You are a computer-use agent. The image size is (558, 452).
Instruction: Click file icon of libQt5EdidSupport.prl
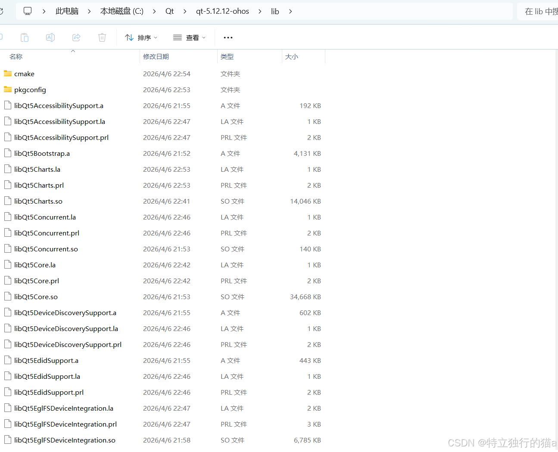click(x=8, y=392)
